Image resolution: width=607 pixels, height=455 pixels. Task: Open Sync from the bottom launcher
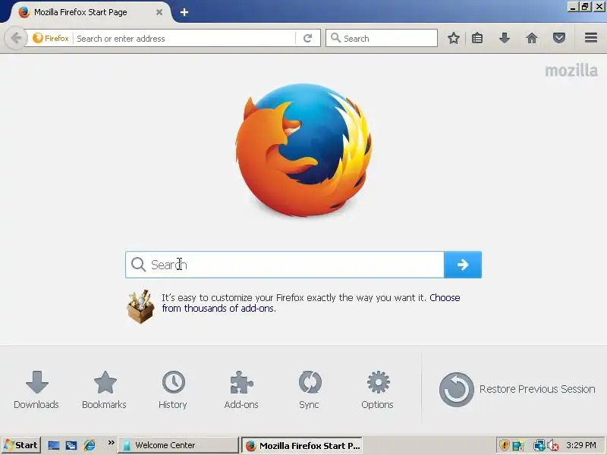click(310, 390)
